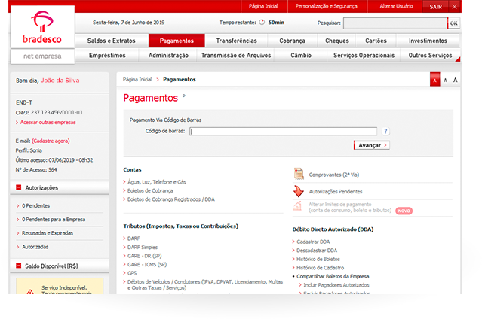Collapse the Saldo Disponível section
482x319 pixels.
[17, 266]
